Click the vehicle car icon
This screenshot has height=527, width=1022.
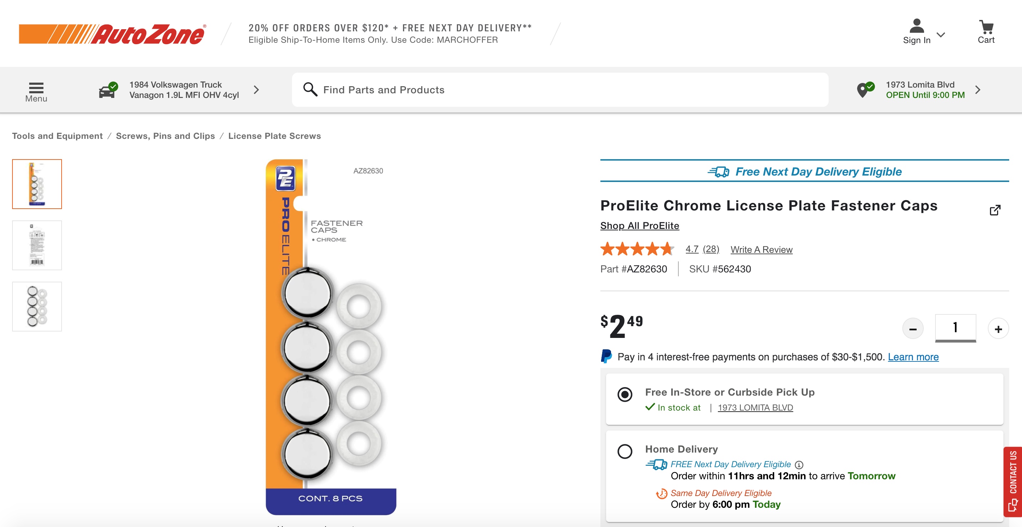pyautogui.click(x=107, y=90)
